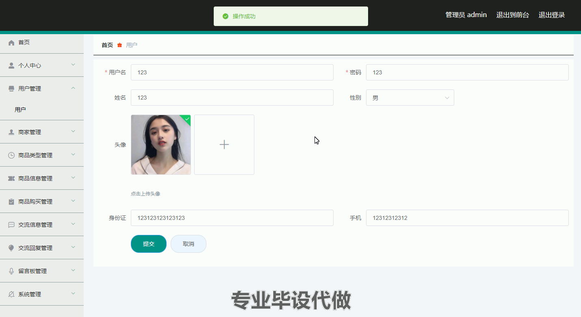Screen dimensions: 581x317
Task: Click the bulb icon beside 交流回复管理
Action: [x=11, y=248]
